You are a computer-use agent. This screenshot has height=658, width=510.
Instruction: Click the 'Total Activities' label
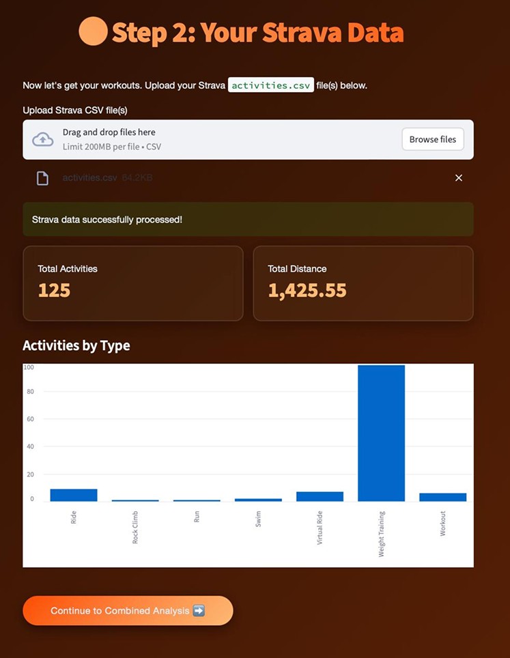click(68, 269)
